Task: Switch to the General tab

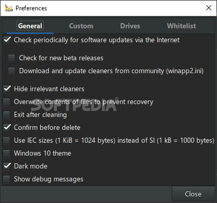Action: [x=30, y=26]
